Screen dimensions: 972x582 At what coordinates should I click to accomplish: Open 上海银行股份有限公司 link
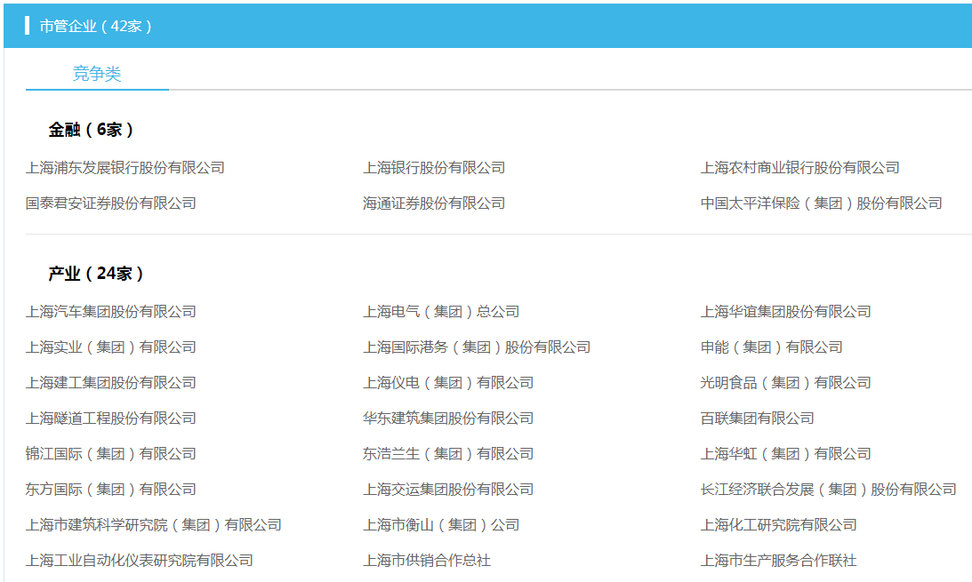click(x=434, y=168)
